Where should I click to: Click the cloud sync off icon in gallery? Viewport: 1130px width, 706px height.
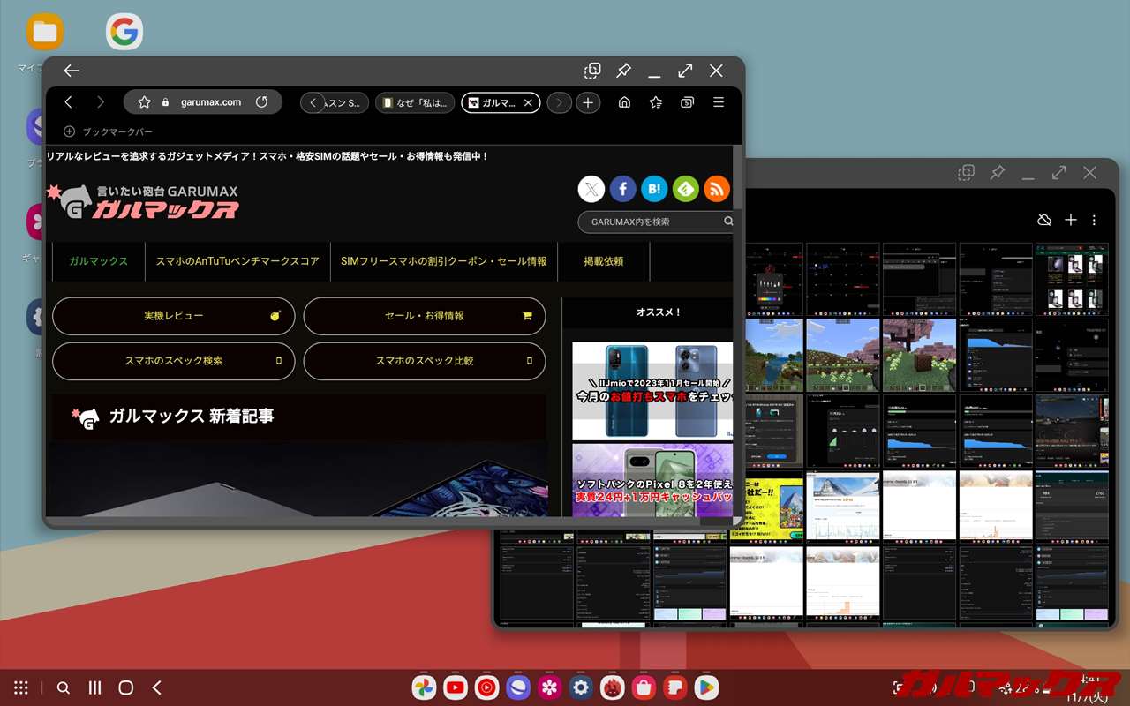coord(1043,220)
